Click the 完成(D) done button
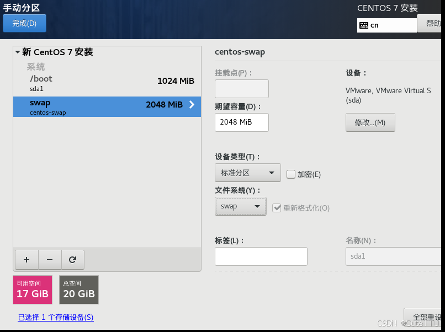This screenshot has width=445, height=332. [24, 23]
